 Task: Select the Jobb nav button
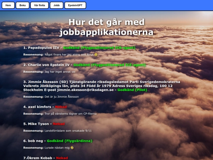click(56, 5)
